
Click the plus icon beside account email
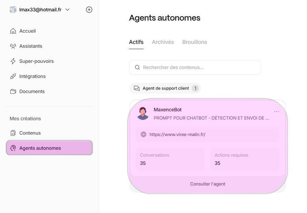coord(89,10)
